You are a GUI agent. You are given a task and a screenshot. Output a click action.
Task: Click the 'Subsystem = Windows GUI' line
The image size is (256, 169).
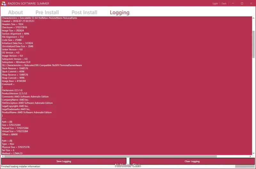[16, 62]
